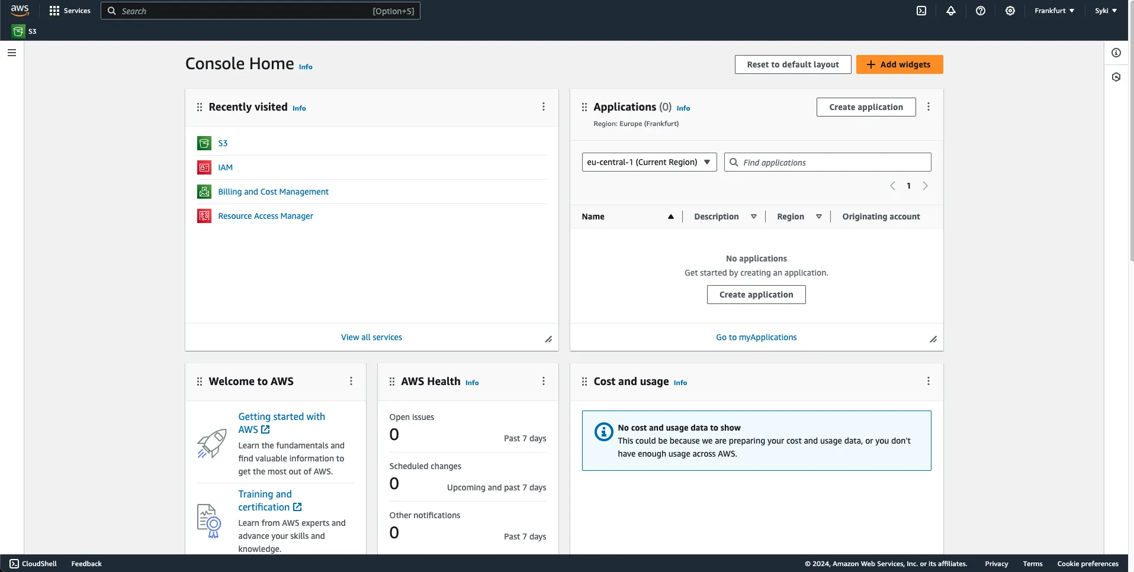
Task: Open the Billing and Cost Management link
Action: click(x=273, y=192)
